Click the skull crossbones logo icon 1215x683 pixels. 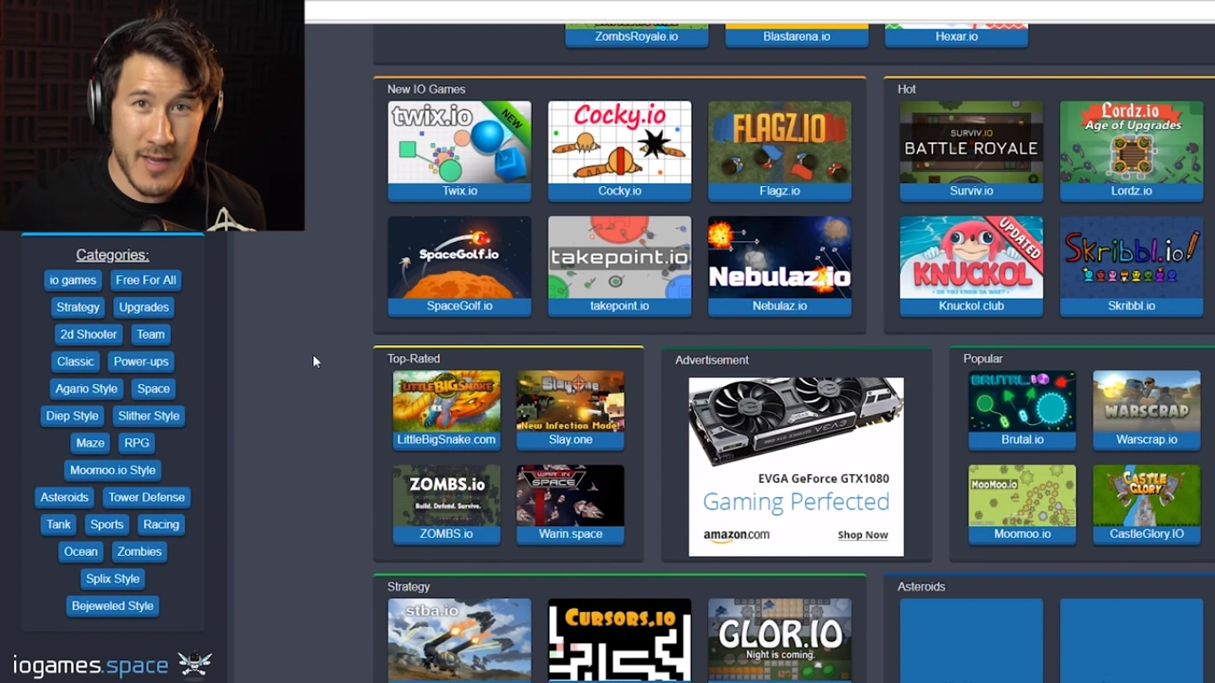195,663
